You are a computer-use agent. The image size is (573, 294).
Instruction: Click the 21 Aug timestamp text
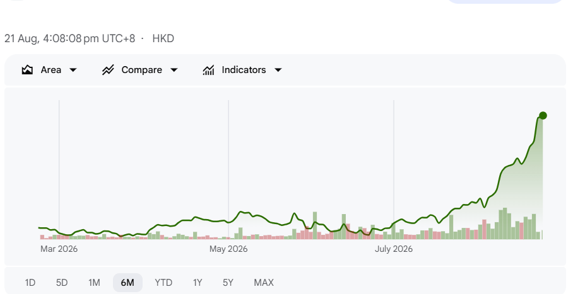[70, 38]
